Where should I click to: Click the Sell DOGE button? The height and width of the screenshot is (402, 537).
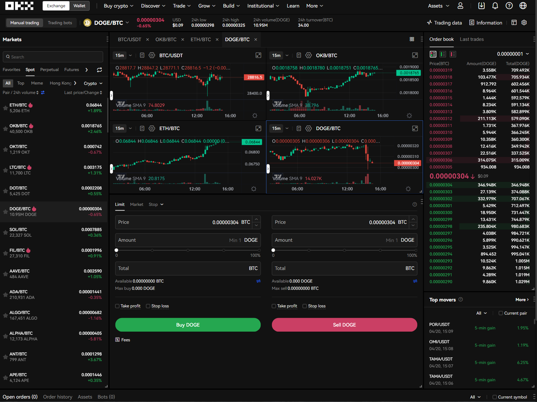344,325
